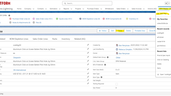
Task: Show Bom Type info icon
Action: (x=102, y=77)
